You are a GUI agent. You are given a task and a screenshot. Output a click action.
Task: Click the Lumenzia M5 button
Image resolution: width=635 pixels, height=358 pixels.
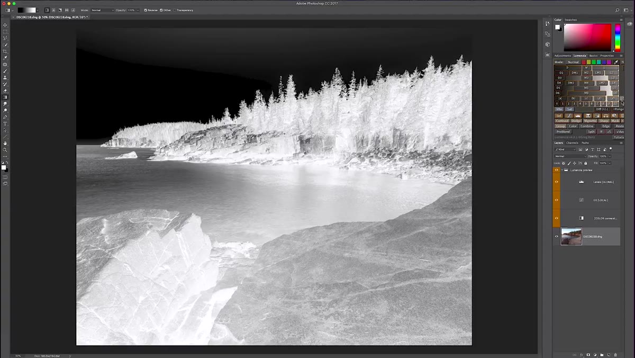(586, 88)
